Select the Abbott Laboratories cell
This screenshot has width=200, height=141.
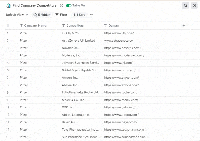tap(76, 115)
